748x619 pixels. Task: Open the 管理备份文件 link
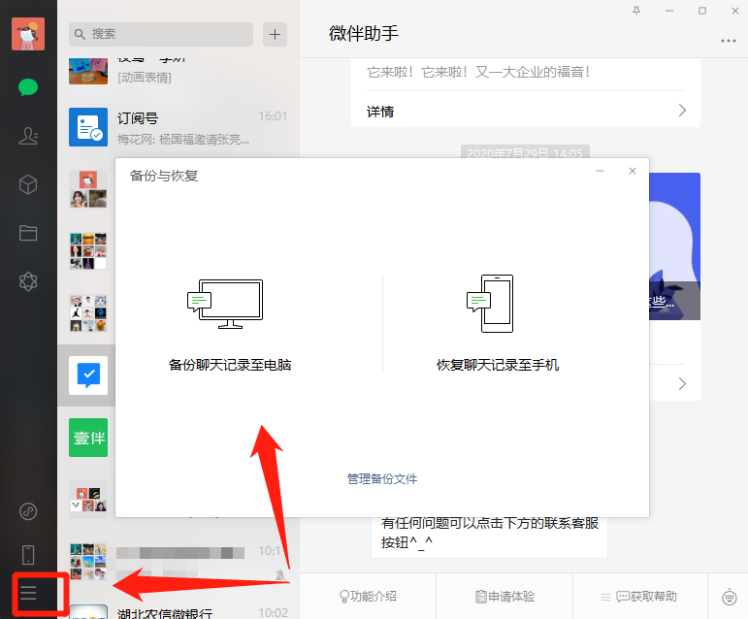click(382, 478)
